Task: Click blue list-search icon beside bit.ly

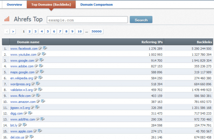Action: coord(25,125)
